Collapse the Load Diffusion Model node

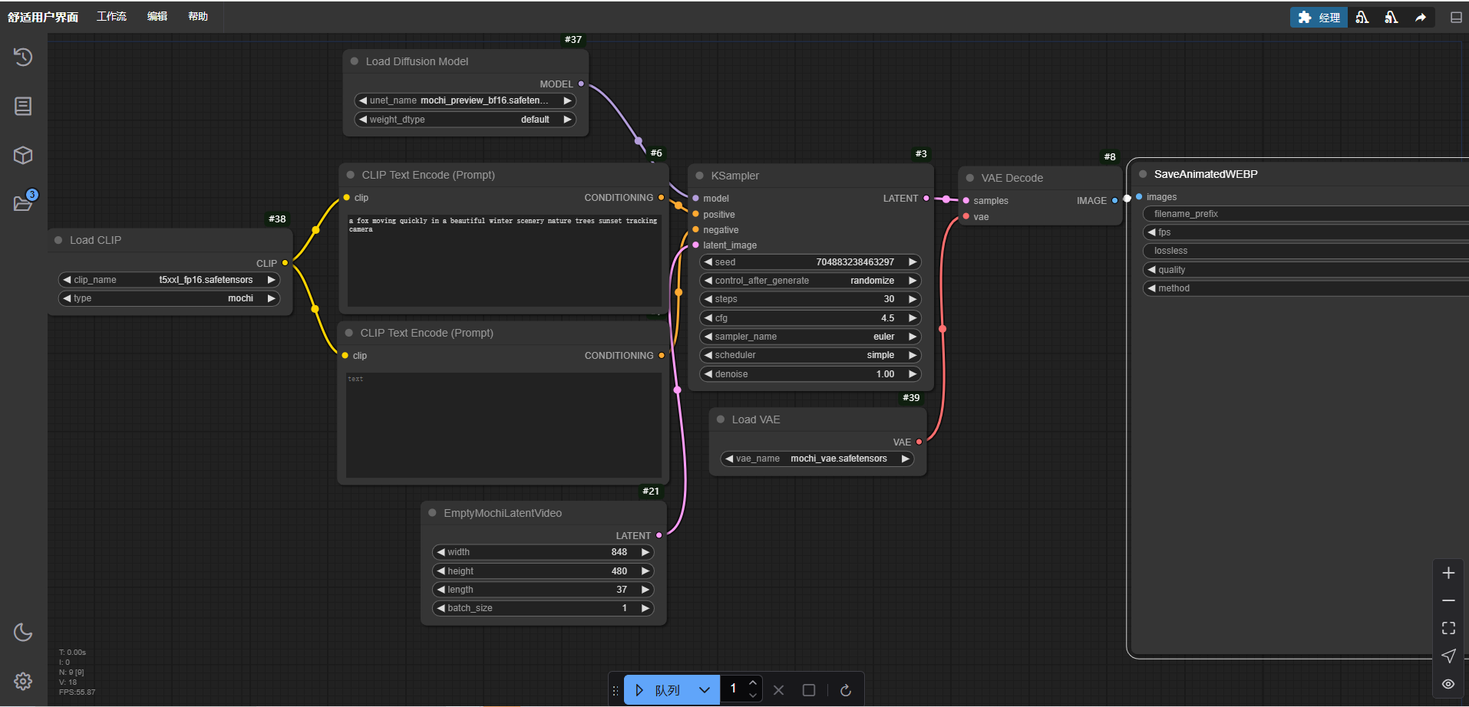(x=355, y=61)
